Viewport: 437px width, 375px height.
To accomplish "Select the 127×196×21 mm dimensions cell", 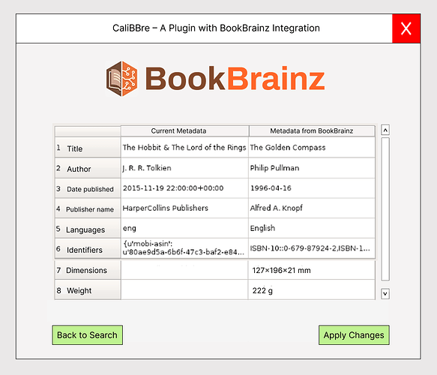I will click(312, 270).
